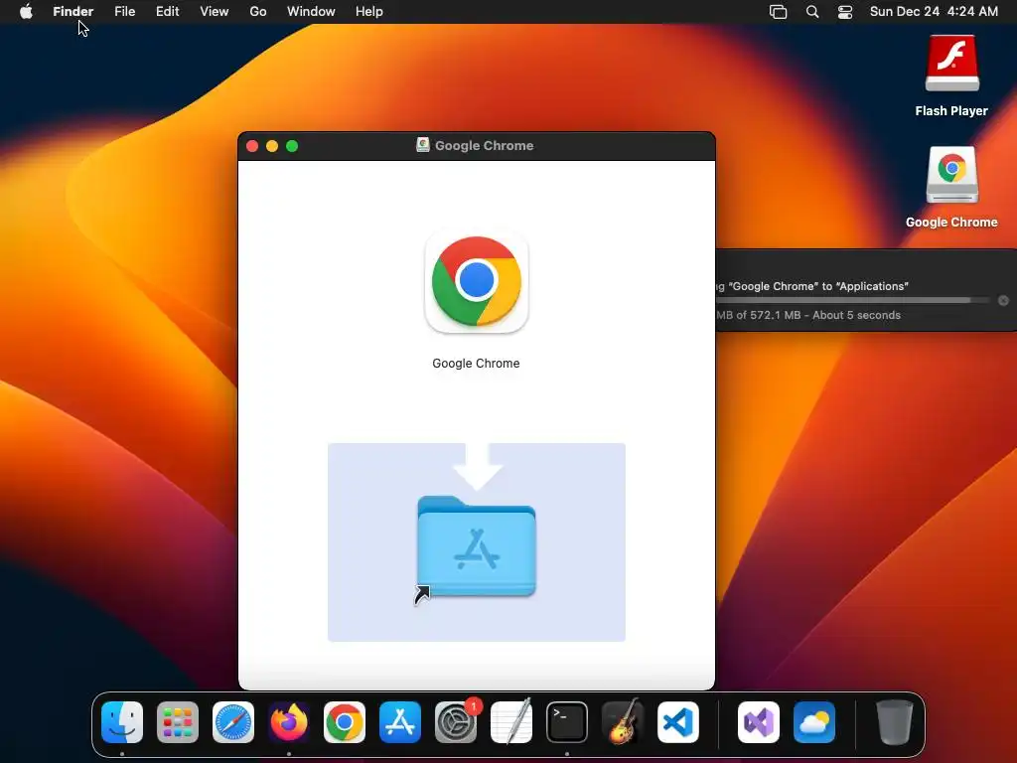The height and width of the screenshot is (763, 1017).
Task: Click the "572.1 MB - About 5 seconds" status
Action: 825,315
